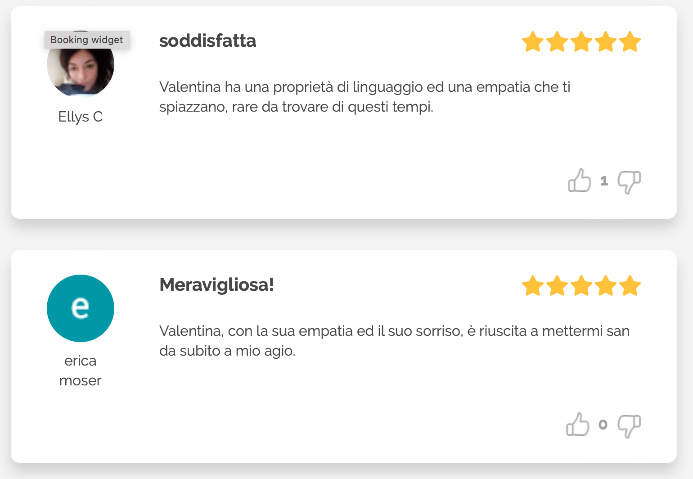693x479 pixels.
Task: Dislike erica moser's review with thumbs down
Action: pyautogui.click(x=629, y=425)
